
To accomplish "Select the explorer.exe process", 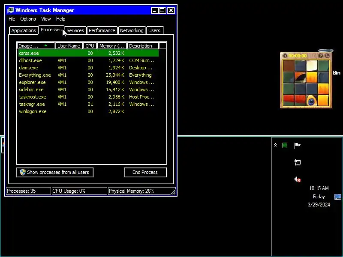I will [88, 82].
